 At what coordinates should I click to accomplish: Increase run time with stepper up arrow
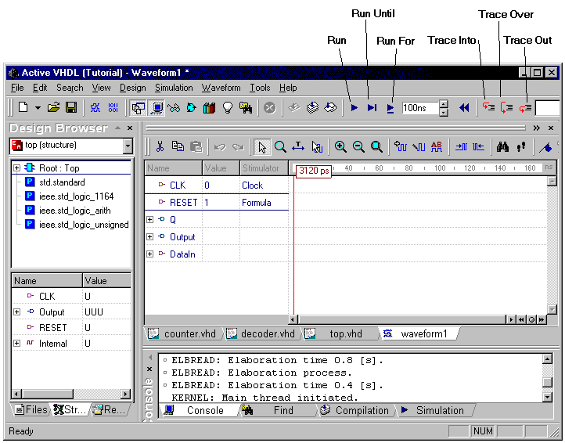tap(444, 104)
